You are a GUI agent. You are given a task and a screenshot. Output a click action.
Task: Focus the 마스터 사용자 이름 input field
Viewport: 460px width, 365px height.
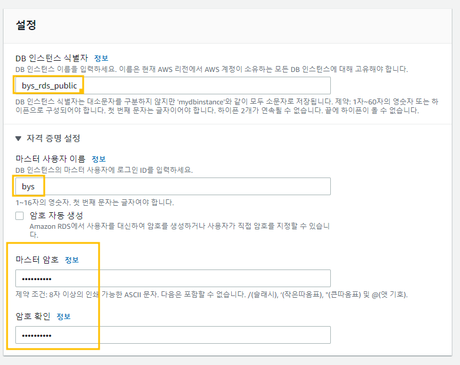pos(173,186)
